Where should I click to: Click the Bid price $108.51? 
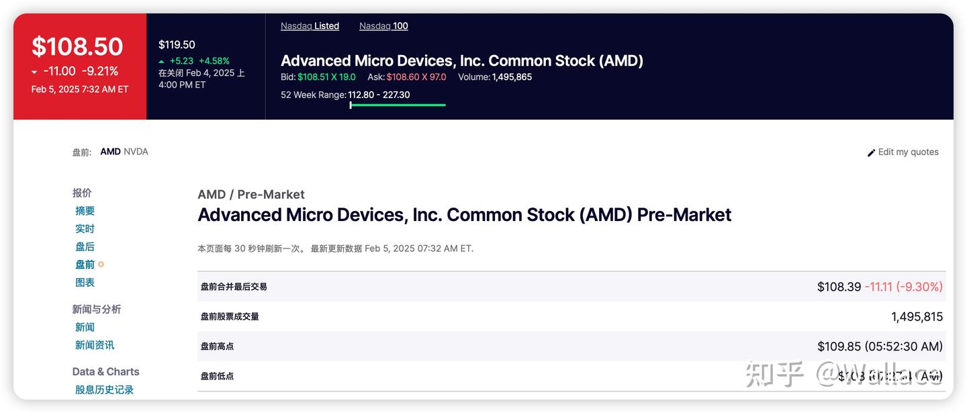[316, 77]
